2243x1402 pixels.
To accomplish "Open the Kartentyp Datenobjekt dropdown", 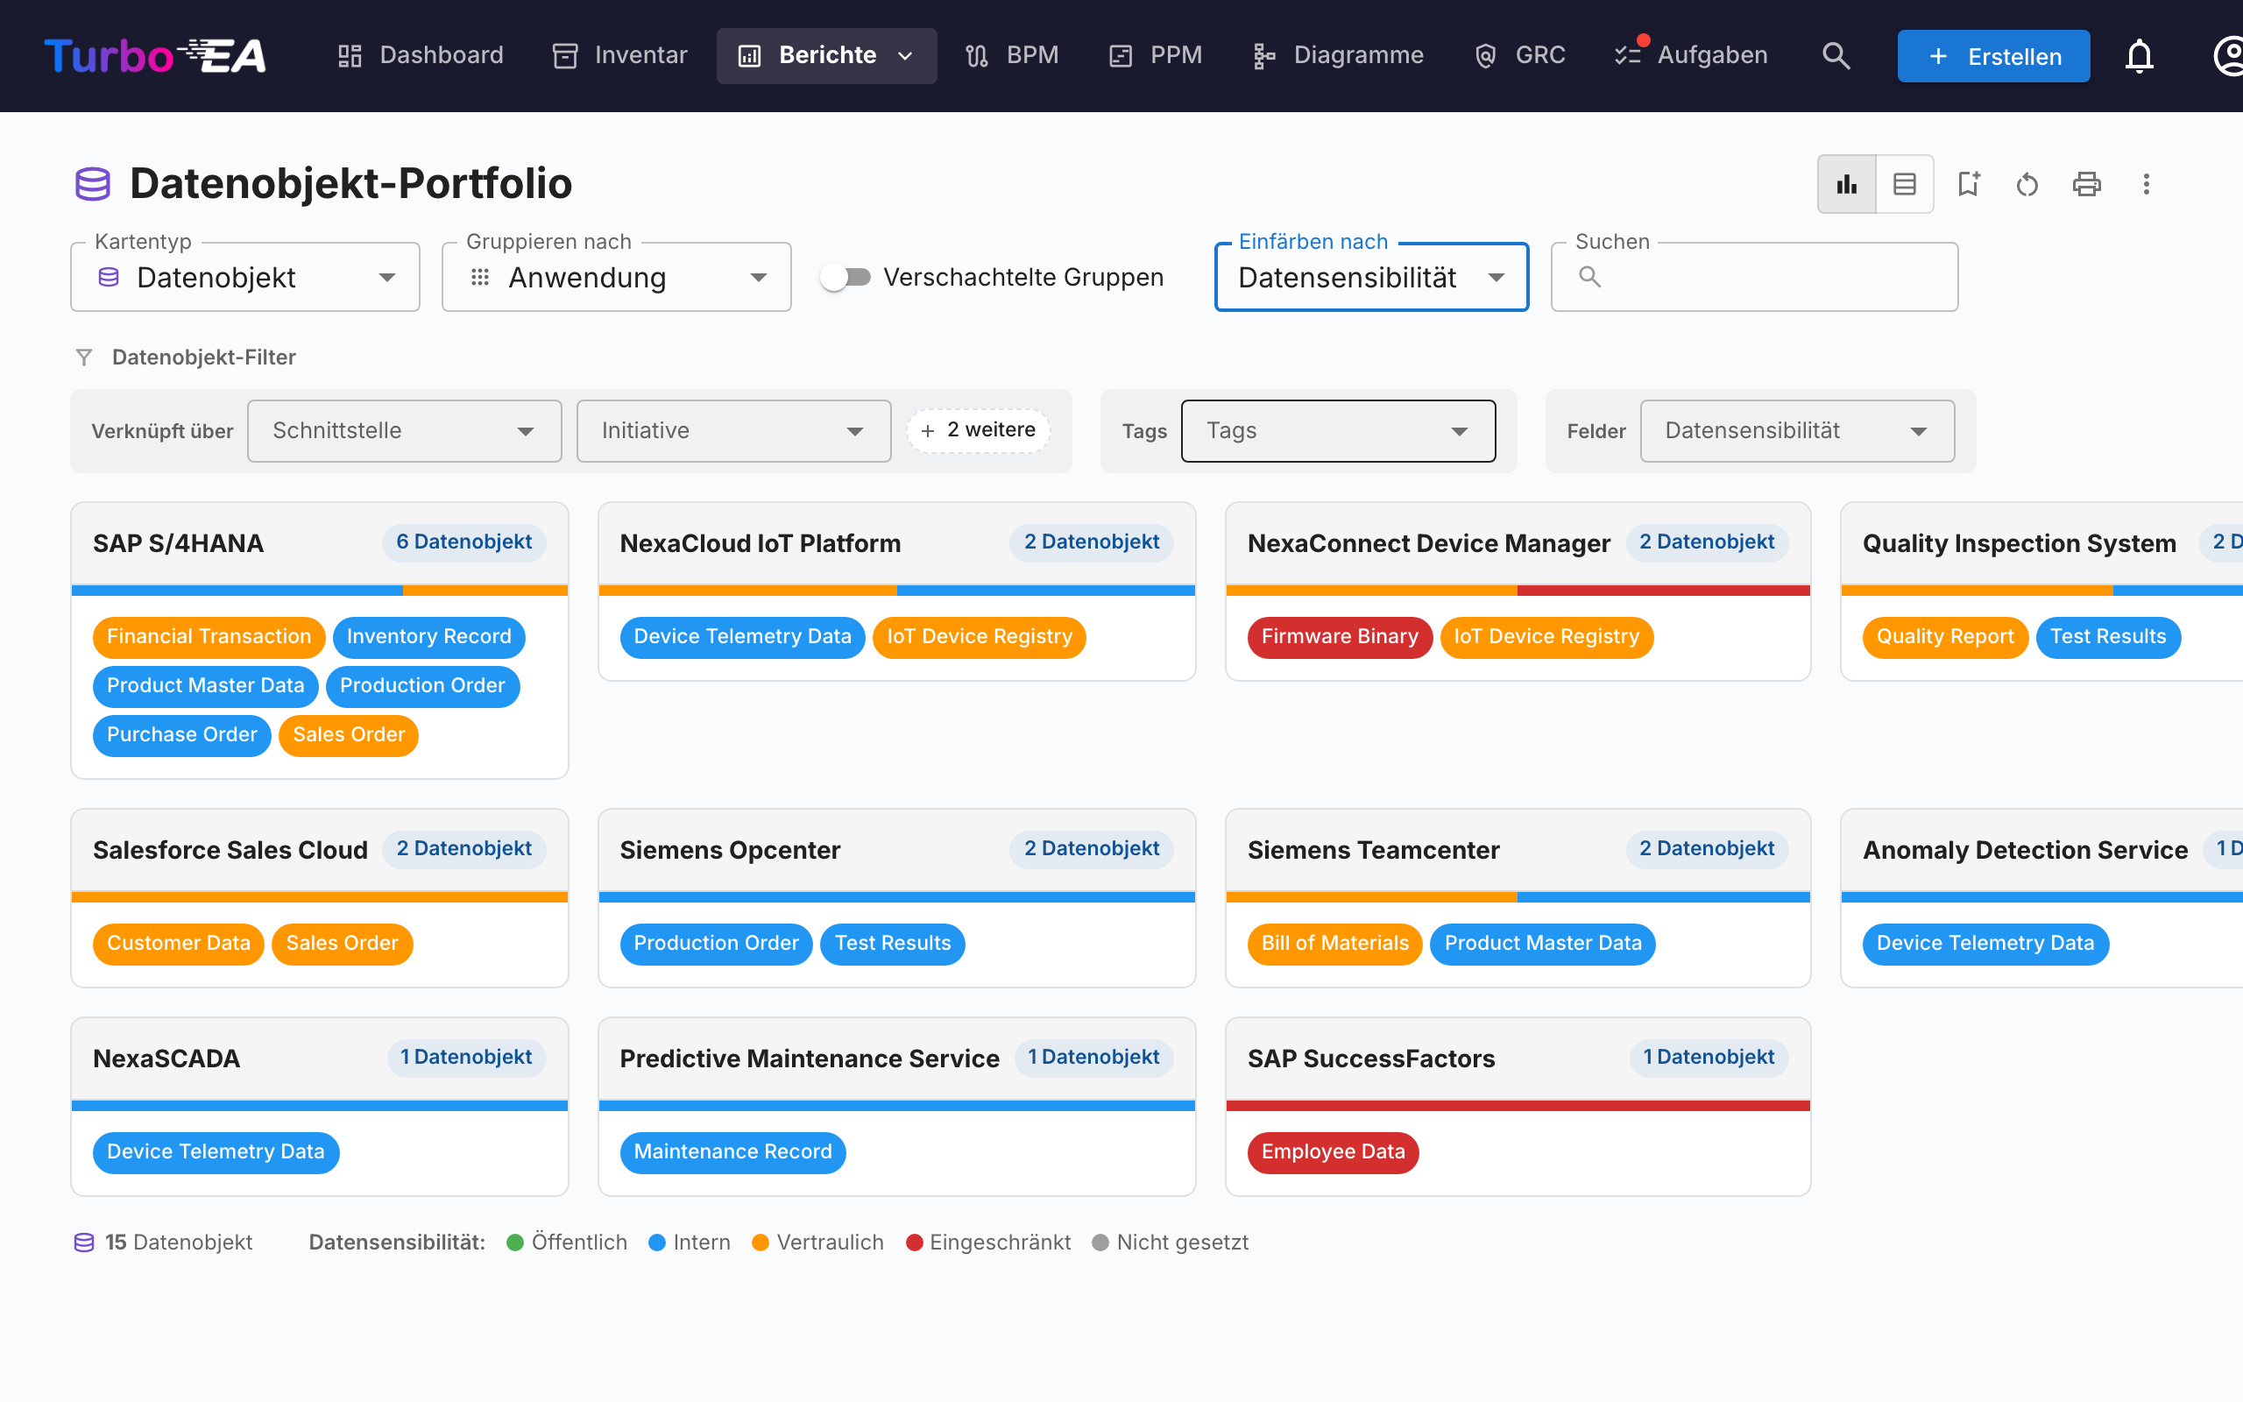I will [245, 277].
